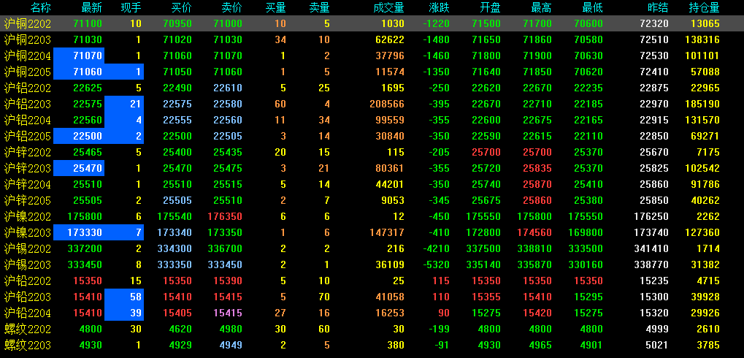Click the red high price 174560
Image resolution: width=744 pixels, height=358 pixels.
click(x=534, y=232)
